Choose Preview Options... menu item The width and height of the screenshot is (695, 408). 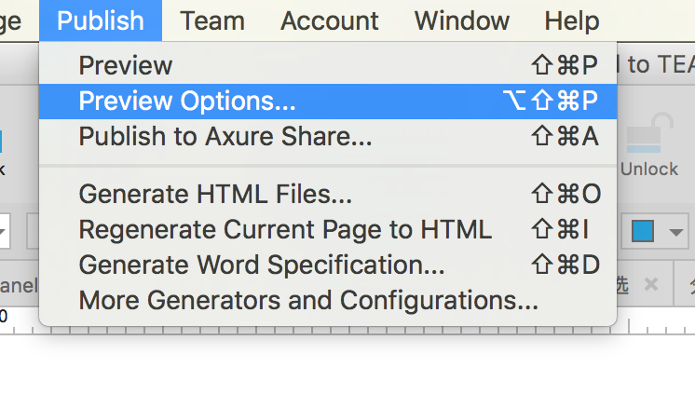(x=328, y=101)
